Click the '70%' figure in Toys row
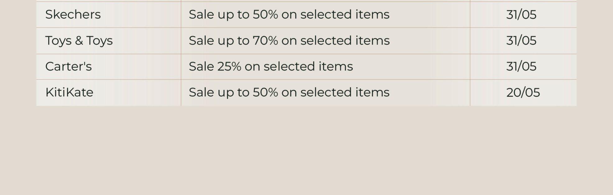This screenshot has height=195, width=613. tap(265, 41)
